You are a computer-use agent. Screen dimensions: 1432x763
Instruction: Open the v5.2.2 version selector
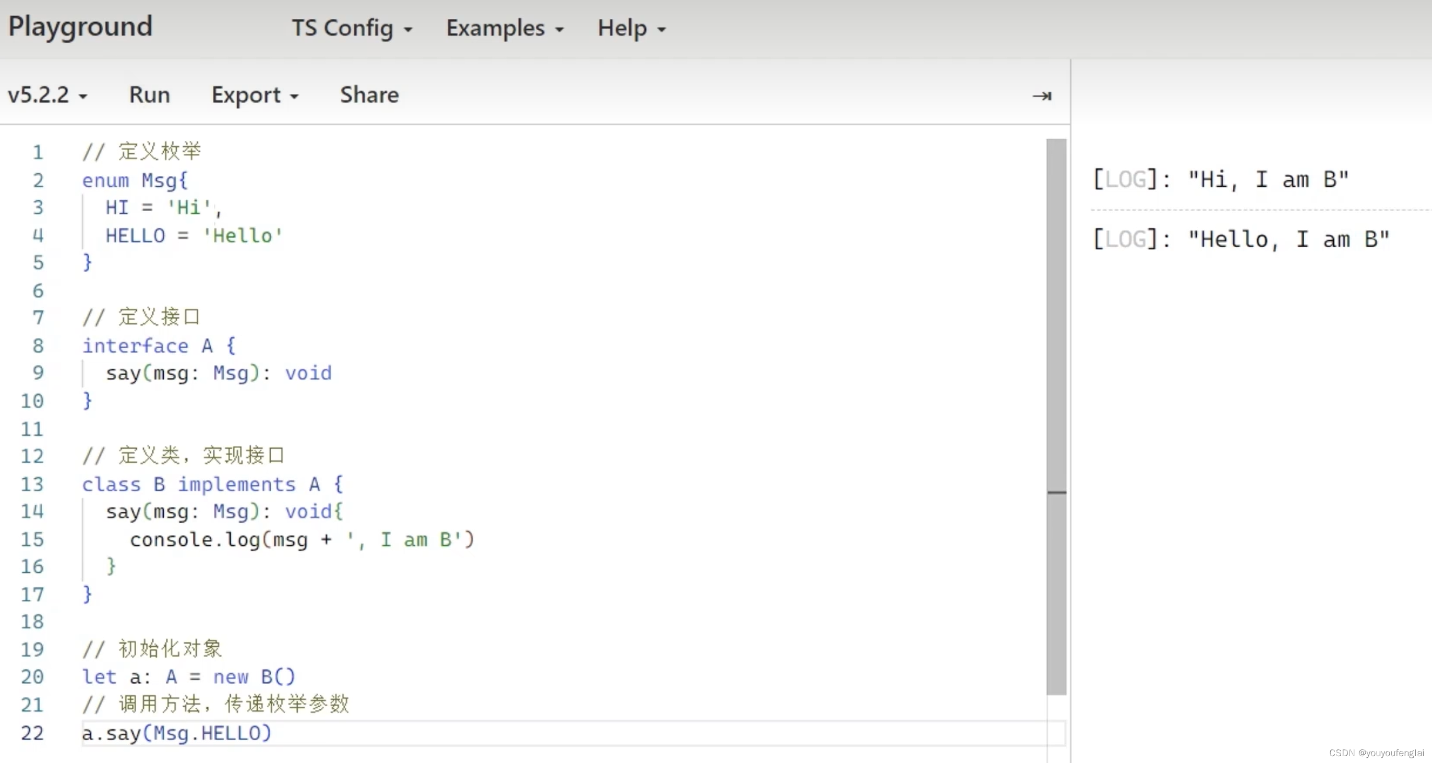pos(47,94)
